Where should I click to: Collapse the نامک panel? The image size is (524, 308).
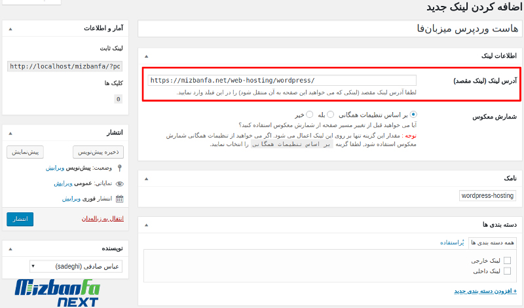click(146, 179)
